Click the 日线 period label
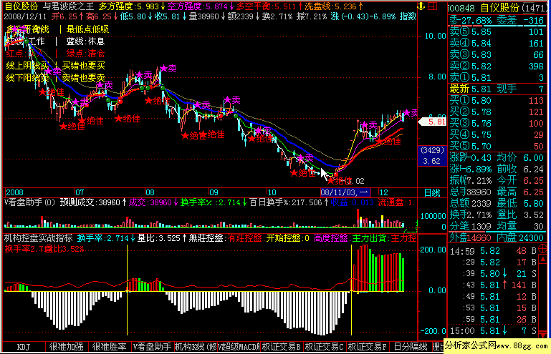Image resolution: width=551 pixels, height=354 pixels. click(432, 192)
